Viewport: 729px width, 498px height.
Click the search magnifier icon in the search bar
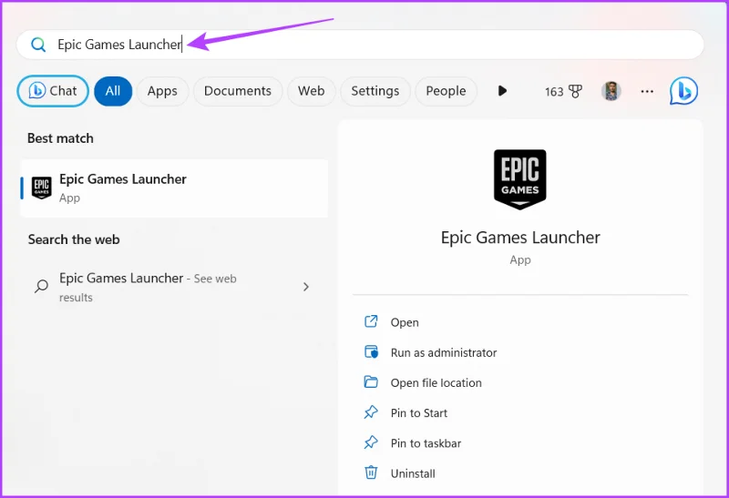[38, 45]
